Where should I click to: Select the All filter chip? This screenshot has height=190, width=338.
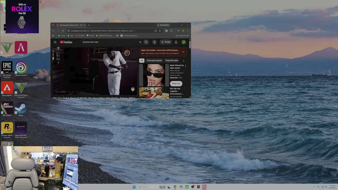click(x=142, y=60)
